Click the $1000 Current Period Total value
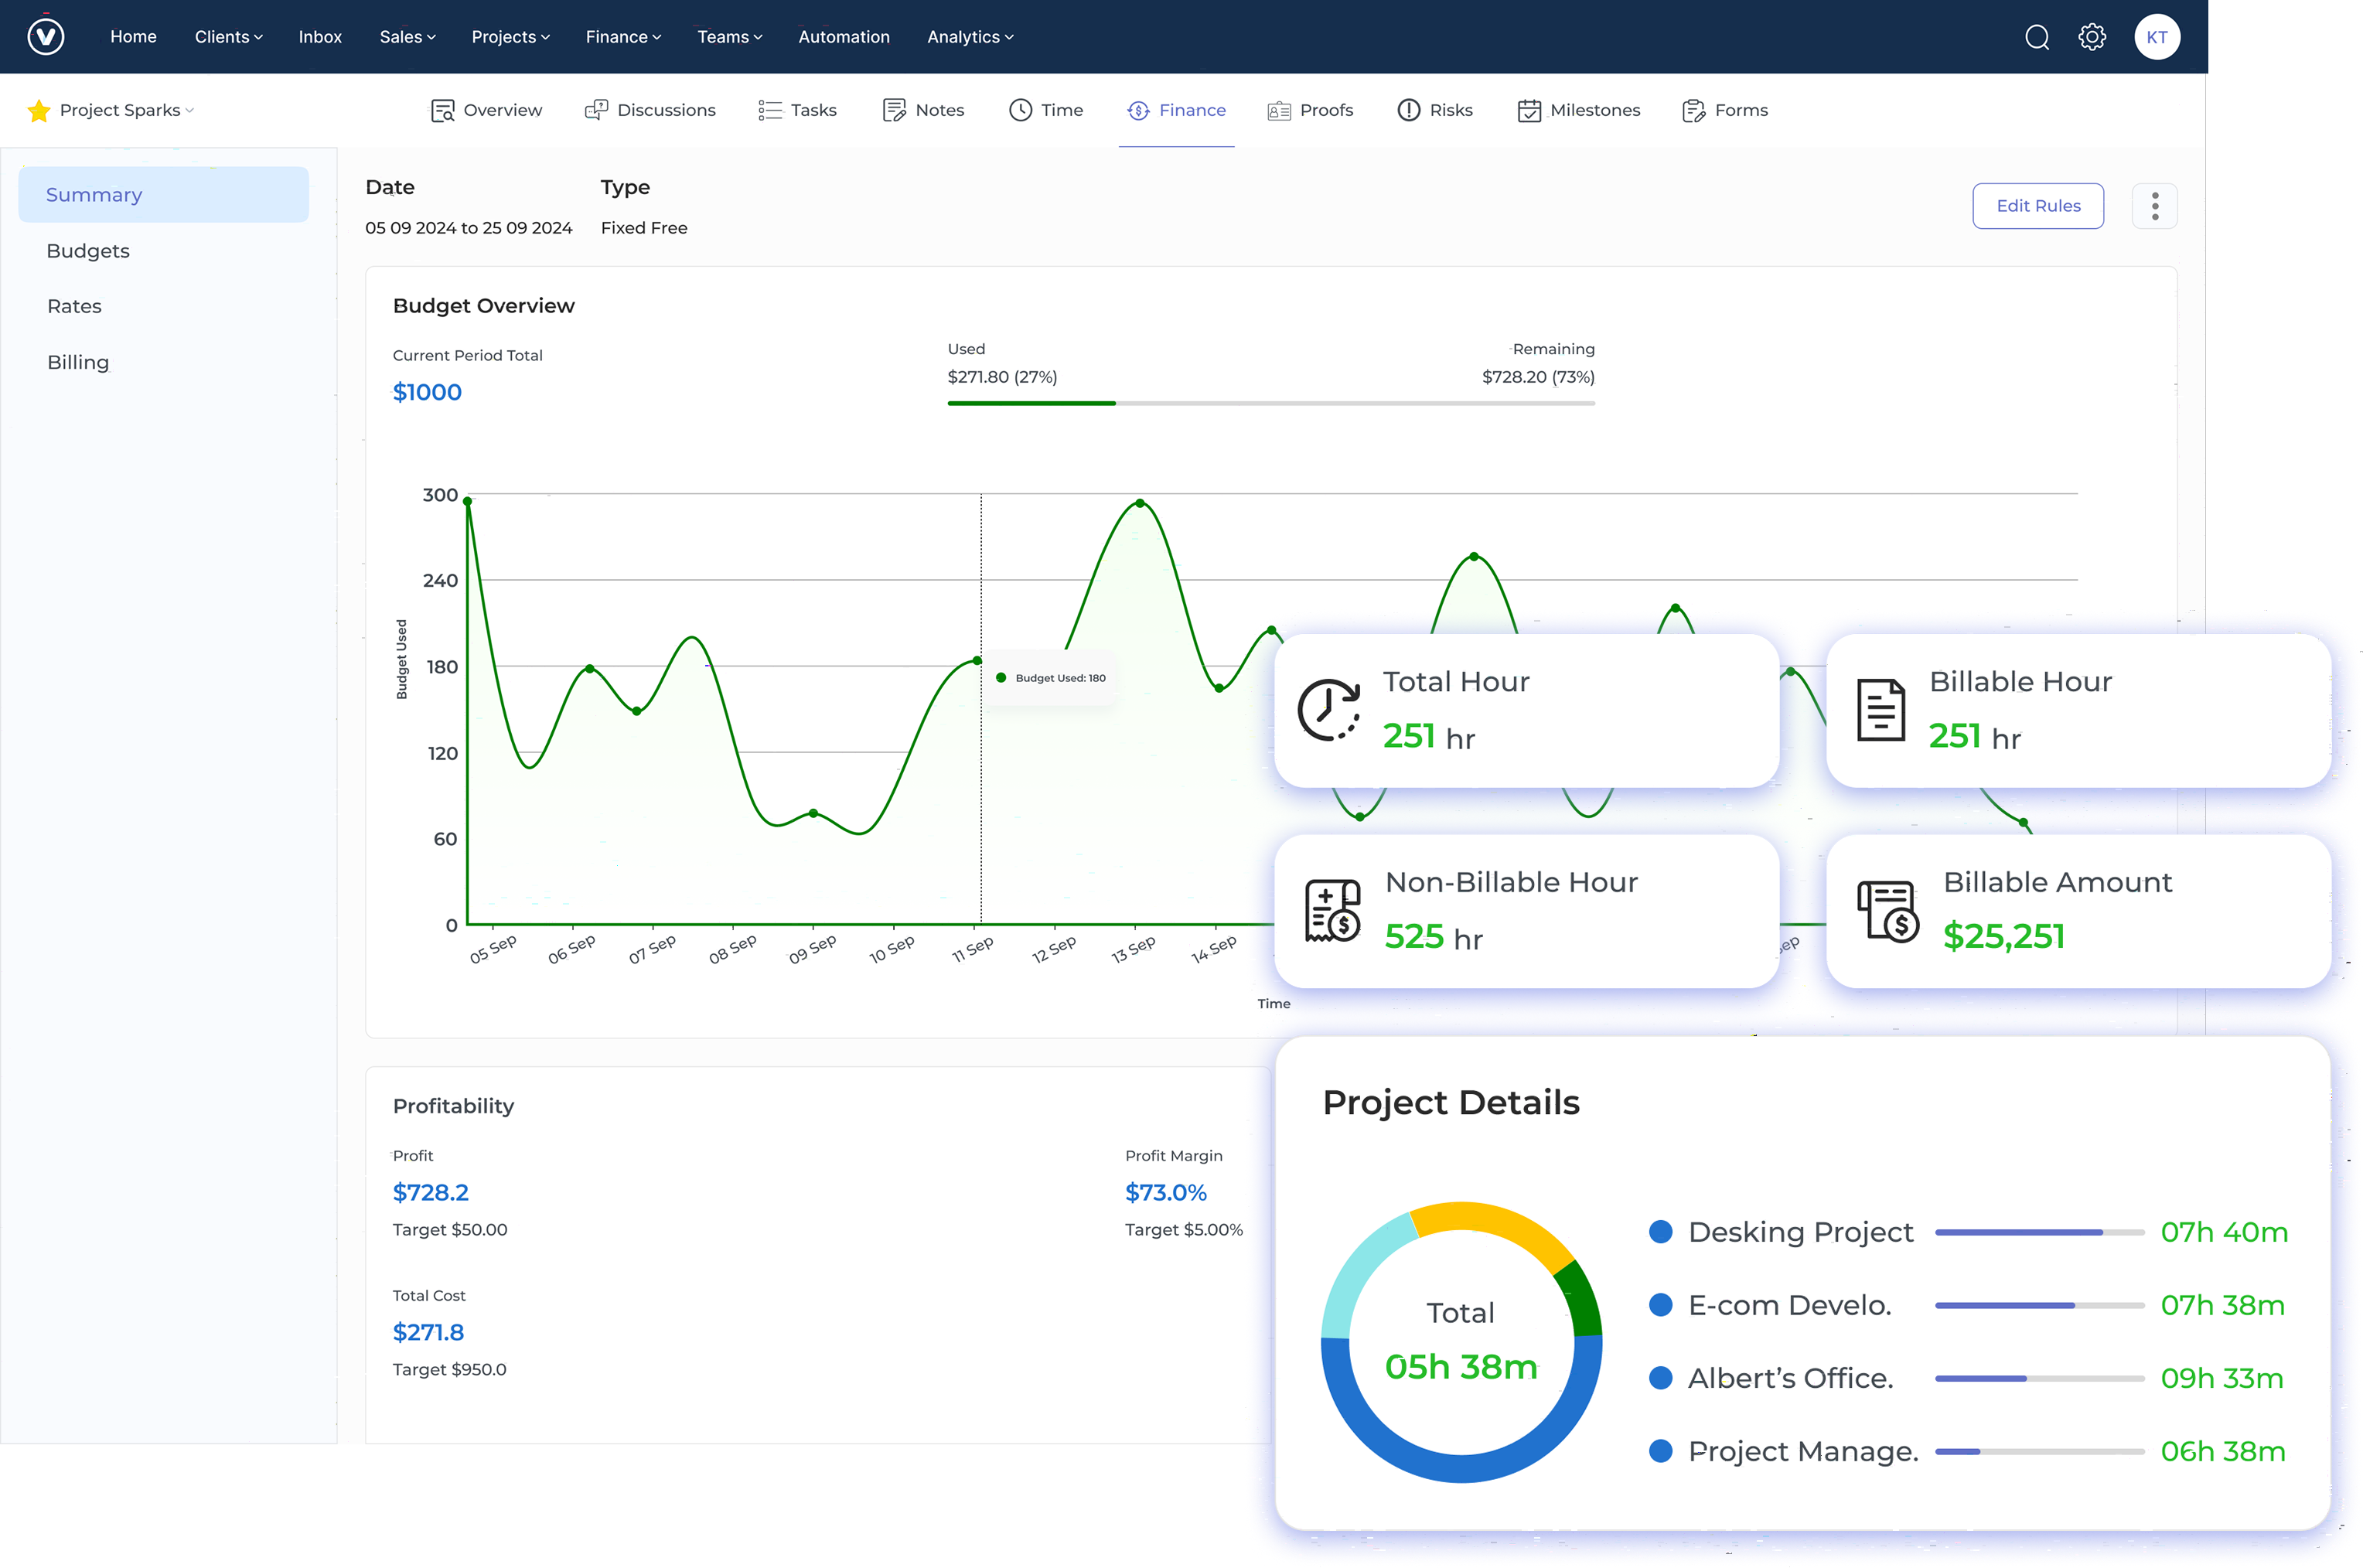 [x=427, y=392]
